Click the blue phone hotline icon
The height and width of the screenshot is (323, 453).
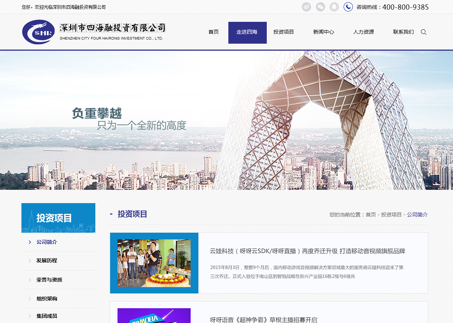click(x=348, y=6)
